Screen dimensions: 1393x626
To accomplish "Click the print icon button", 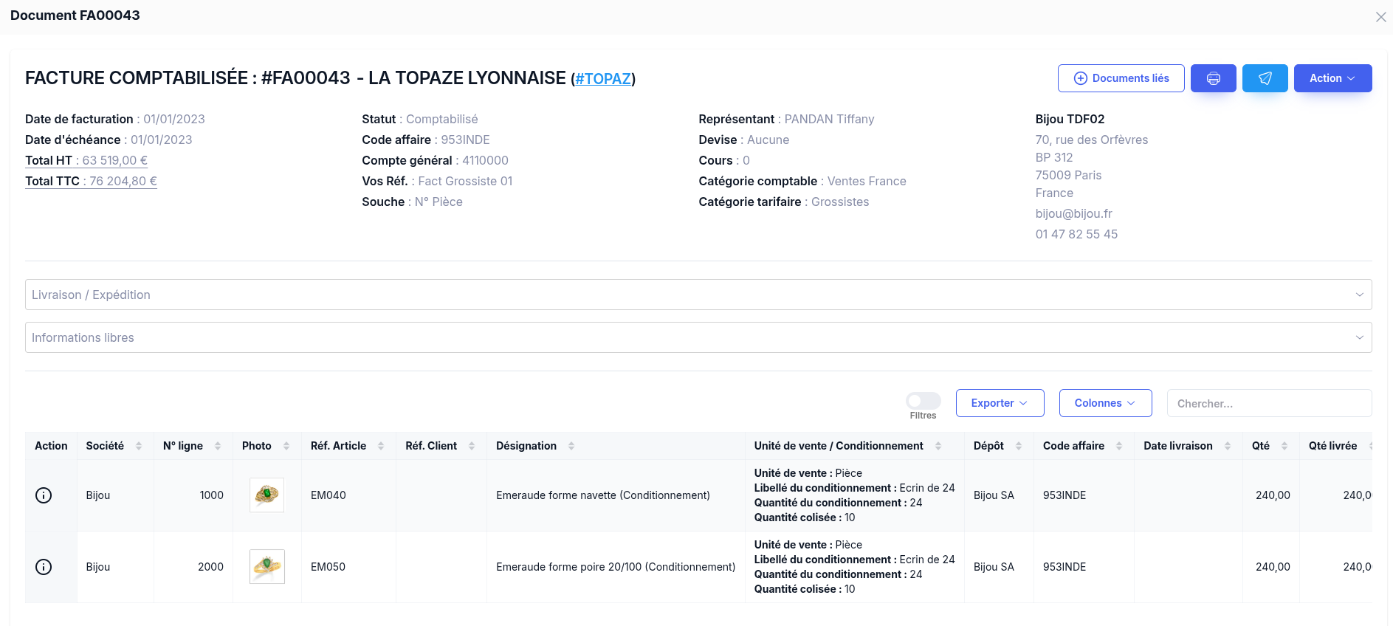I will (1213, 78).
